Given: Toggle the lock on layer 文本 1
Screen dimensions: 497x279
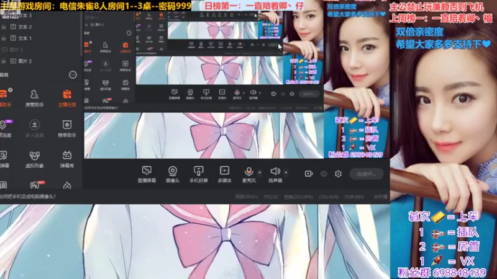Looking at the screenshot, I should 4,38.
